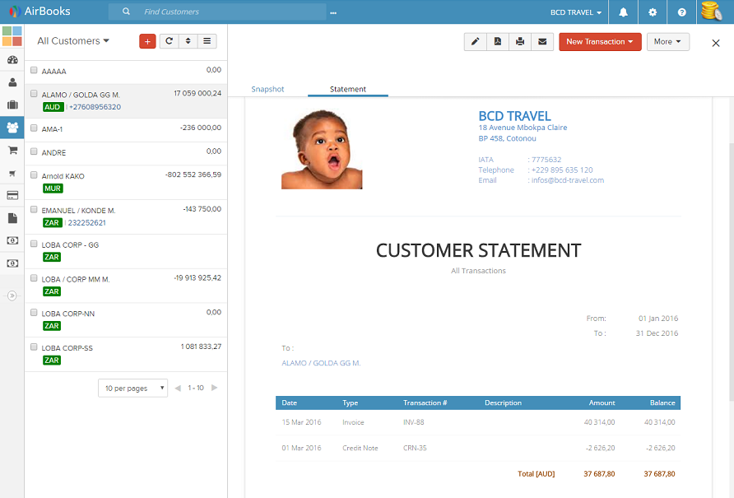
Task: Click the search magnifier icon
Action: 126,12
